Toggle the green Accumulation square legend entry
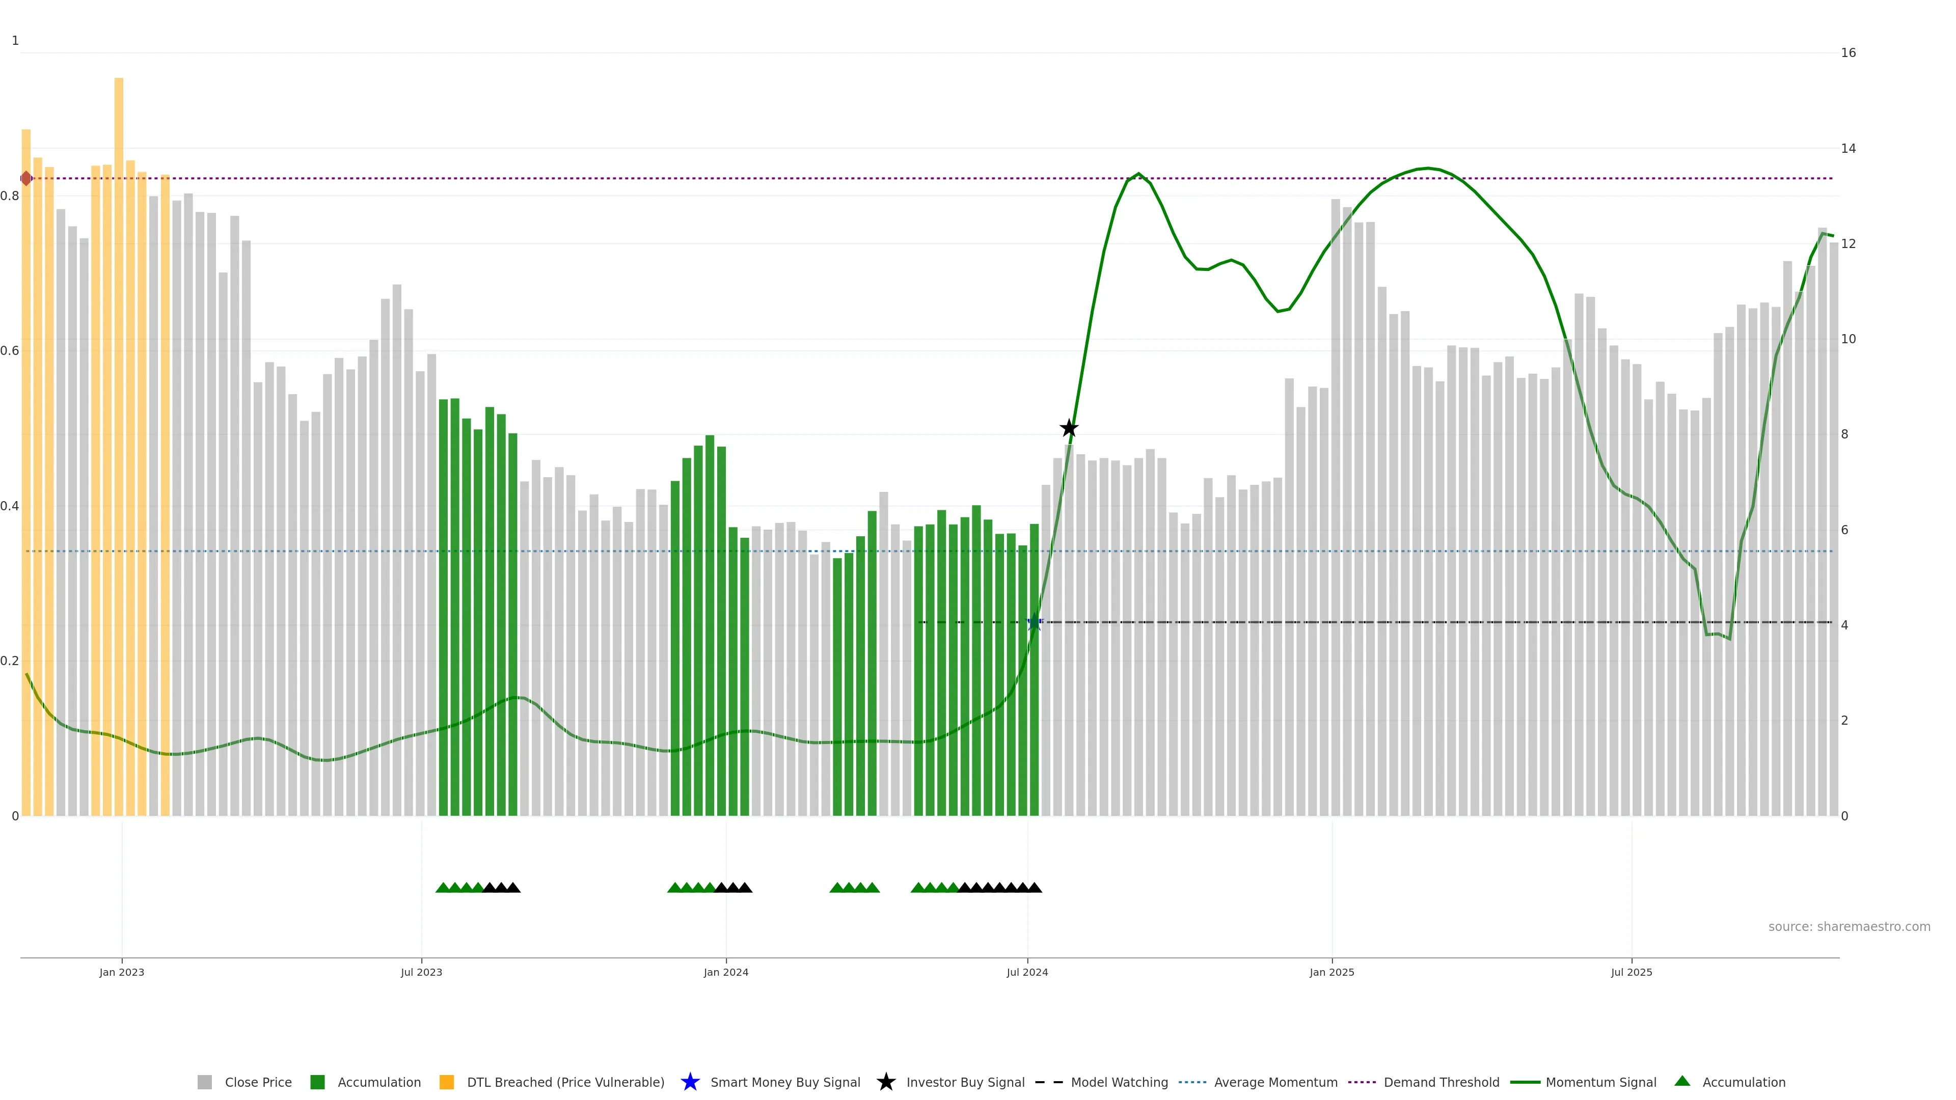This screenshot has width=1956, height=1100. point(317,1082)
